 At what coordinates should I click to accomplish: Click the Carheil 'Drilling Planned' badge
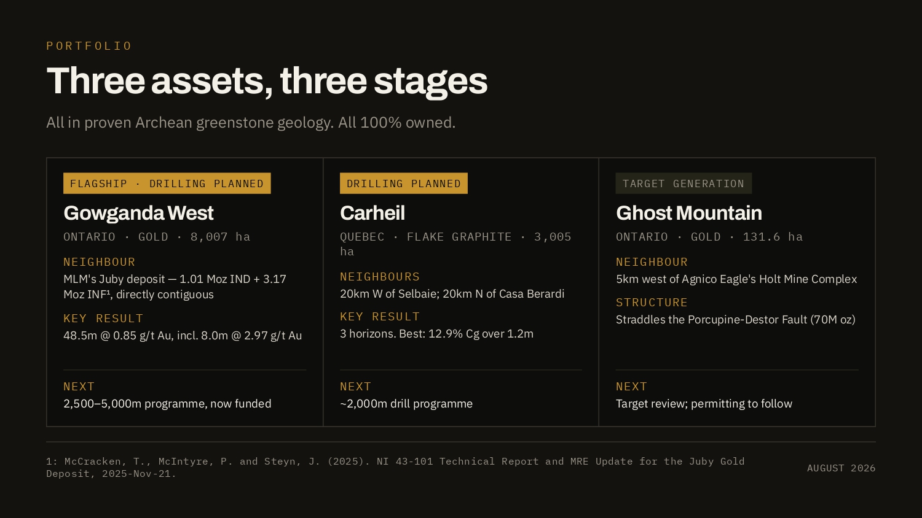404,184
